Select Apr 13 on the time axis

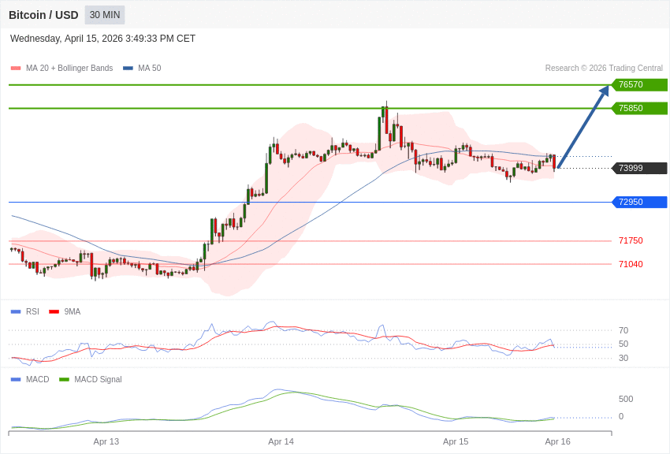[x=106, y=442]
